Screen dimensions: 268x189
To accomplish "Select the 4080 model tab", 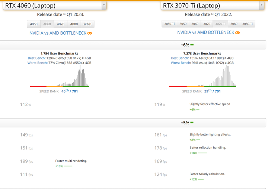I will [x=74, y=24].
